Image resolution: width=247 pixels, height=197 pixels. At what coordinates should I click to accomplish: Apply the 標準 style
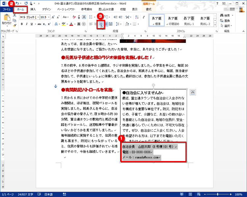tap(156, 20)
